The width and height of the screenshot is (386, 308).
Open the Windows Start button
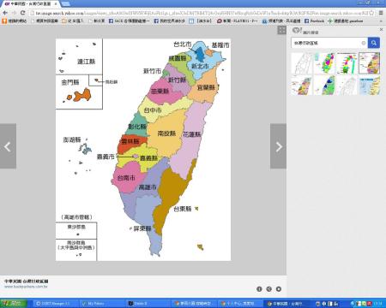[14, 304]
